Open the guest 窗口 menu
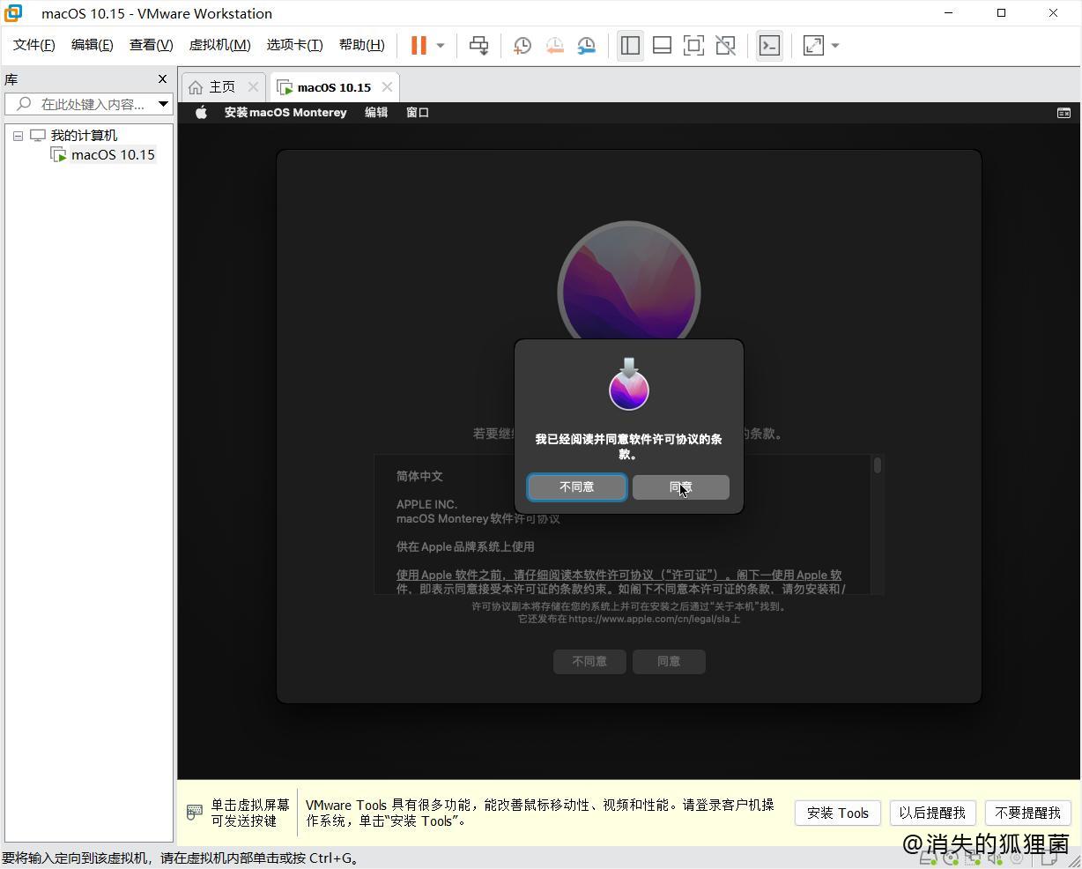 click(418, 112)
